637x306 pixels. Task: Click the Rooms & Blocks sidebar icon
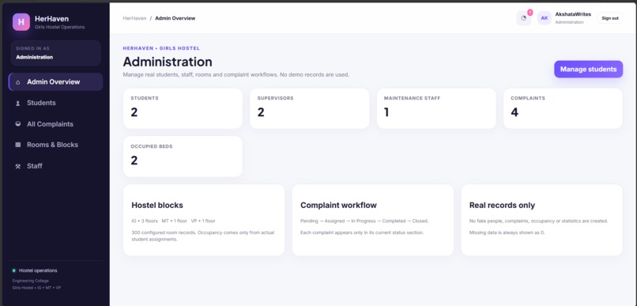click(18, 145)
